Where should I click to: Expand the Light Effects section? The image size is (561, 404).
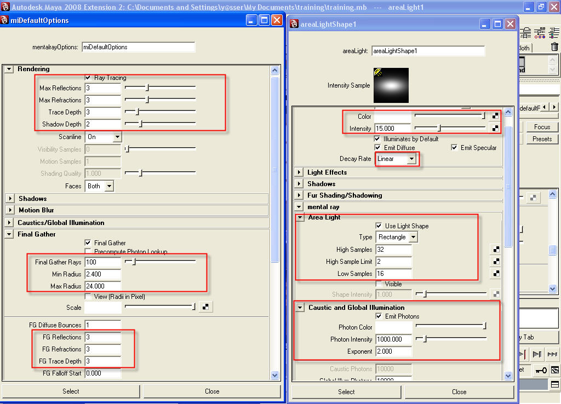click(x=299, y=172)
